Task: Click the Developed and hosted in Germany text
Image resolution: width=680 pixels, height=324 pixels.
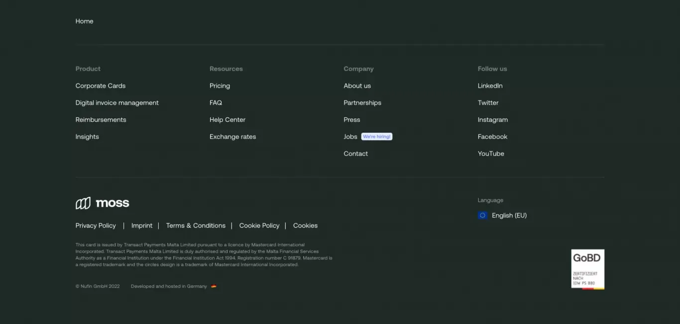Action: [x=169, y=286]
